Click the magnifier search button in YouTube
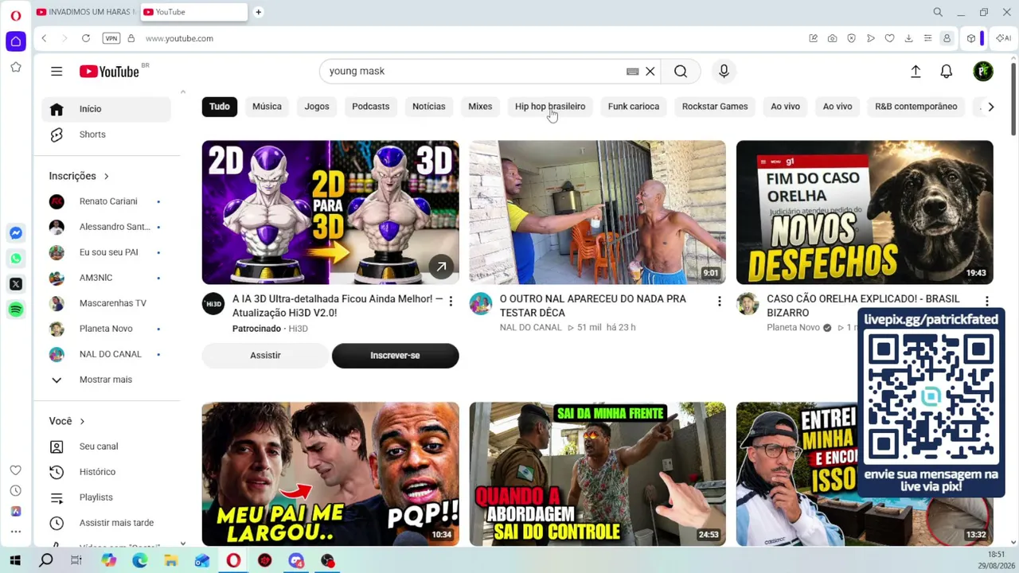Screen dimensions: 1019x573 click(681, 72)
